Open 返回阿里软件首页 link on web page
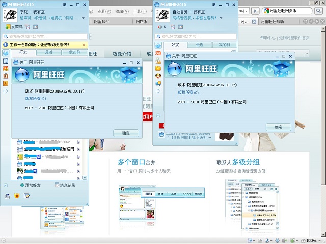326x244 pixels. [294, 38]
